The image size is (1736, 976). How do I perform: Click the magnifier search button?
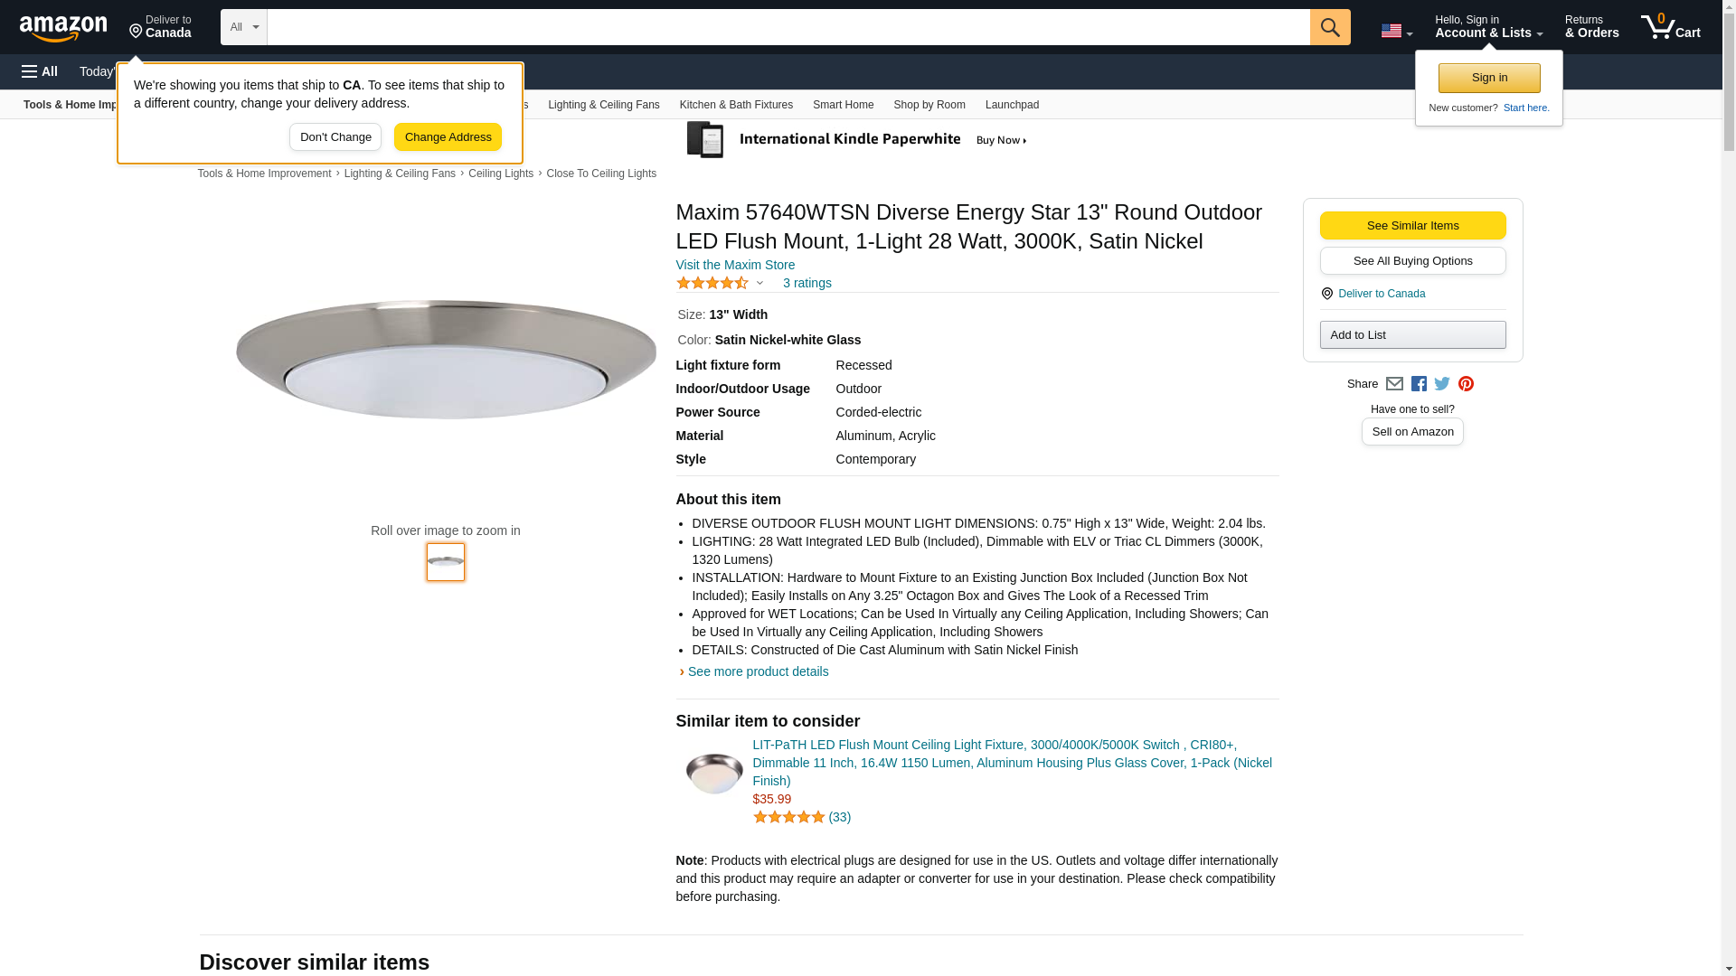(x=1329, y=27)
